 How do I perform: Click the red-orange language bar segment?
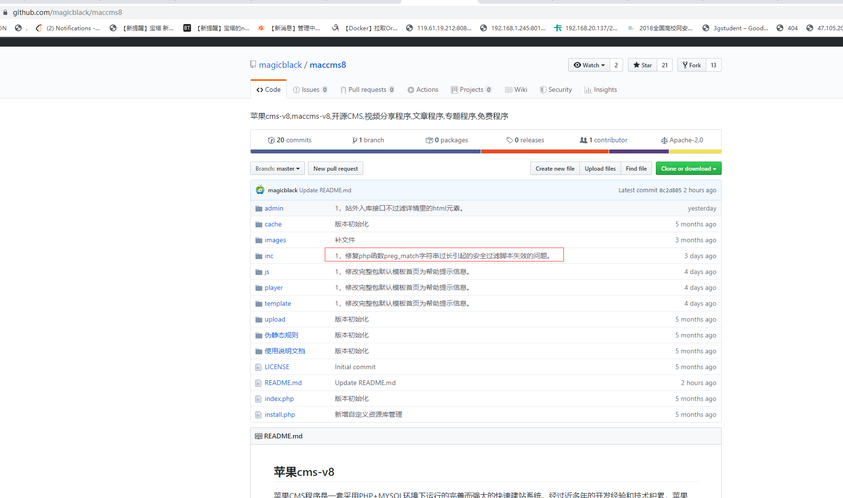click(x=545, y=151)
